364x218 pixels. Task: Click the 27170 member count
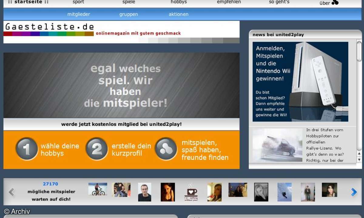coord(50,184)
